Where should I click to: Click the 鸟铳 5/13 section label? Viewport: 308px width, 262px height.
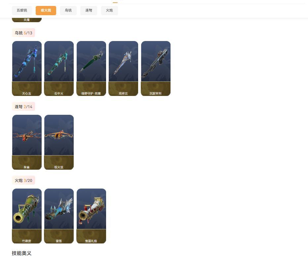click(23, 33)
